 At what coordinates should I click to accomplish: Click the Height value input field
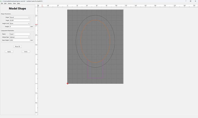(20, 27)
